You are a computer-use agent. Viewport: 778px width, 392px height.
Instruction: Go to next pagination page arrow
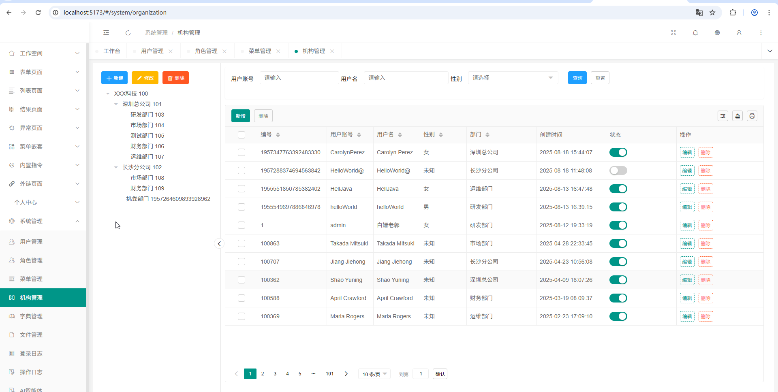346,374
